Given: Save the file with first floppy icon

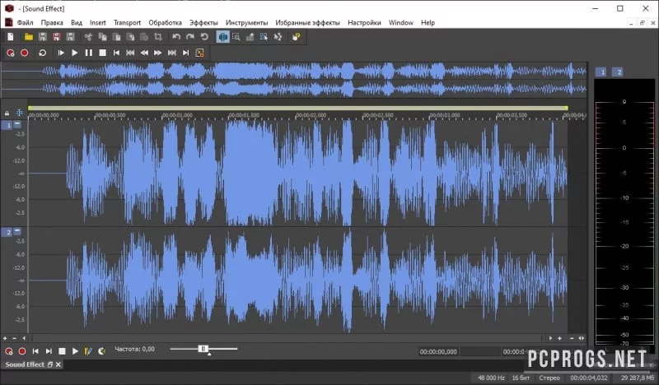Looking at the screenshot, I should [43, 37].
